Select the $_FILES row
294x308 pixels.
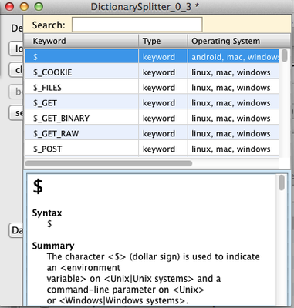[152, 88]
